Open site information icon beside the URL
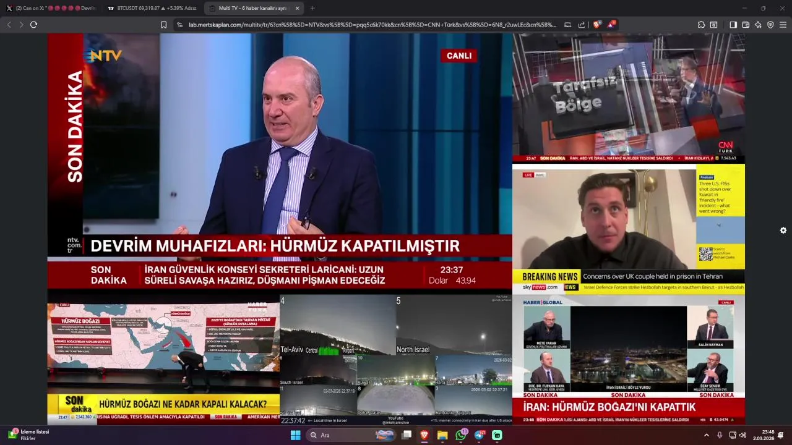The image size is (792, 445). (179, 25)
